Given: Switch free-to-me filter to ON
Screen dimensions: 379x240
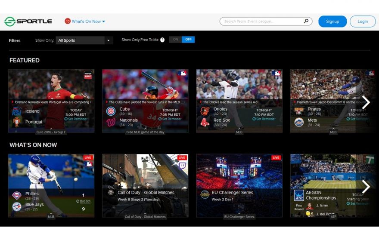Looking at the screenshot, I should tap(175, 40).
